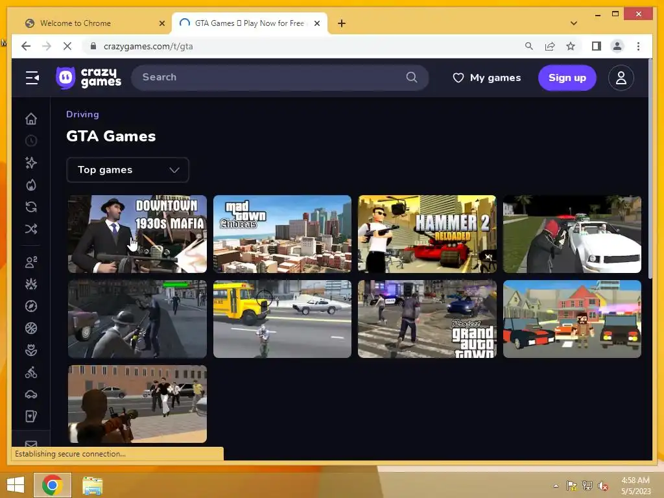The height and width of the screenshot is (498, 664).
Task: Open Updated refresh icon in sidebar
Action: pyautogui.click(x=31, y=207)
